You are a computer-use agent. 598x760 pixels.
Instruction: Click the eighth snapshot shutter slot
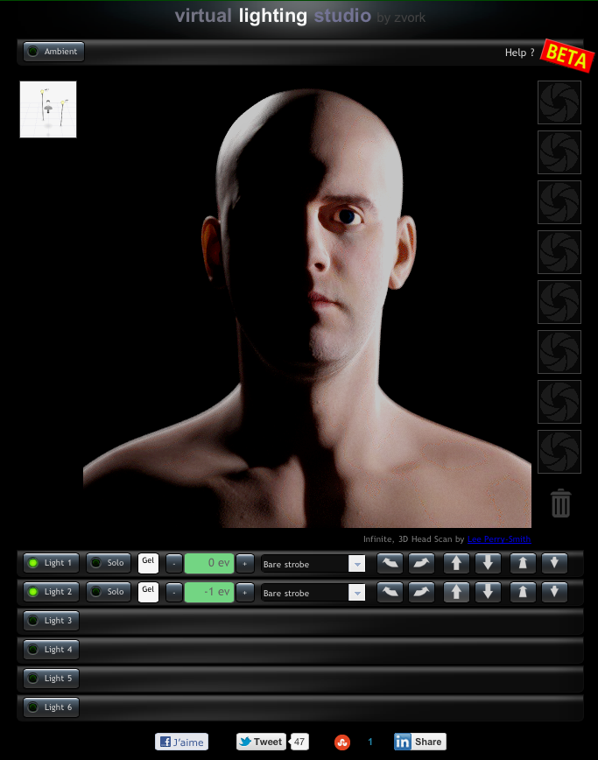[x=559, y=452]
